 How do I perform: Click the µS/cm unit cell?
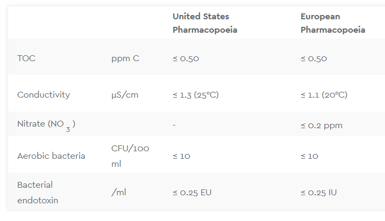(125, 95)
